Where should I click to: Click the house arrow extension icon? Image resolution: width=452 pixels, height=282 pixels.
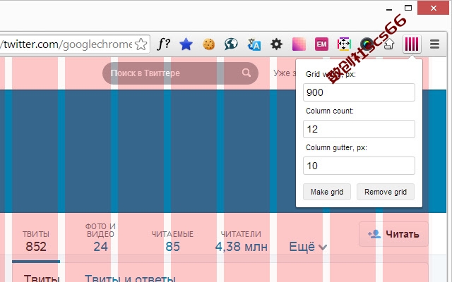389,44
